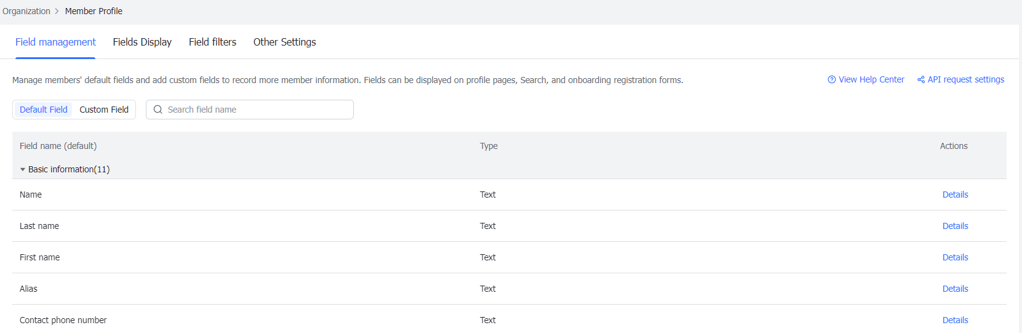This screenshot has width=1022, height=333.
Task: Open Details for the Name field
Action: (x=955, y=195)
